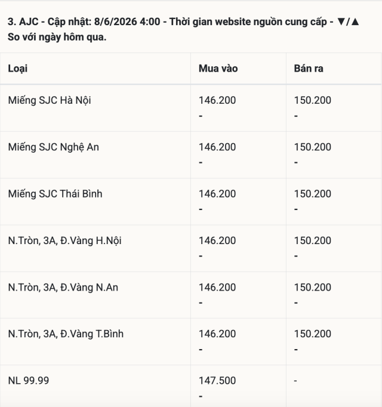
Task: Select the N.Tròn, 3A, Đ.Vàng T.Bình label
Action: click(66, 334)
